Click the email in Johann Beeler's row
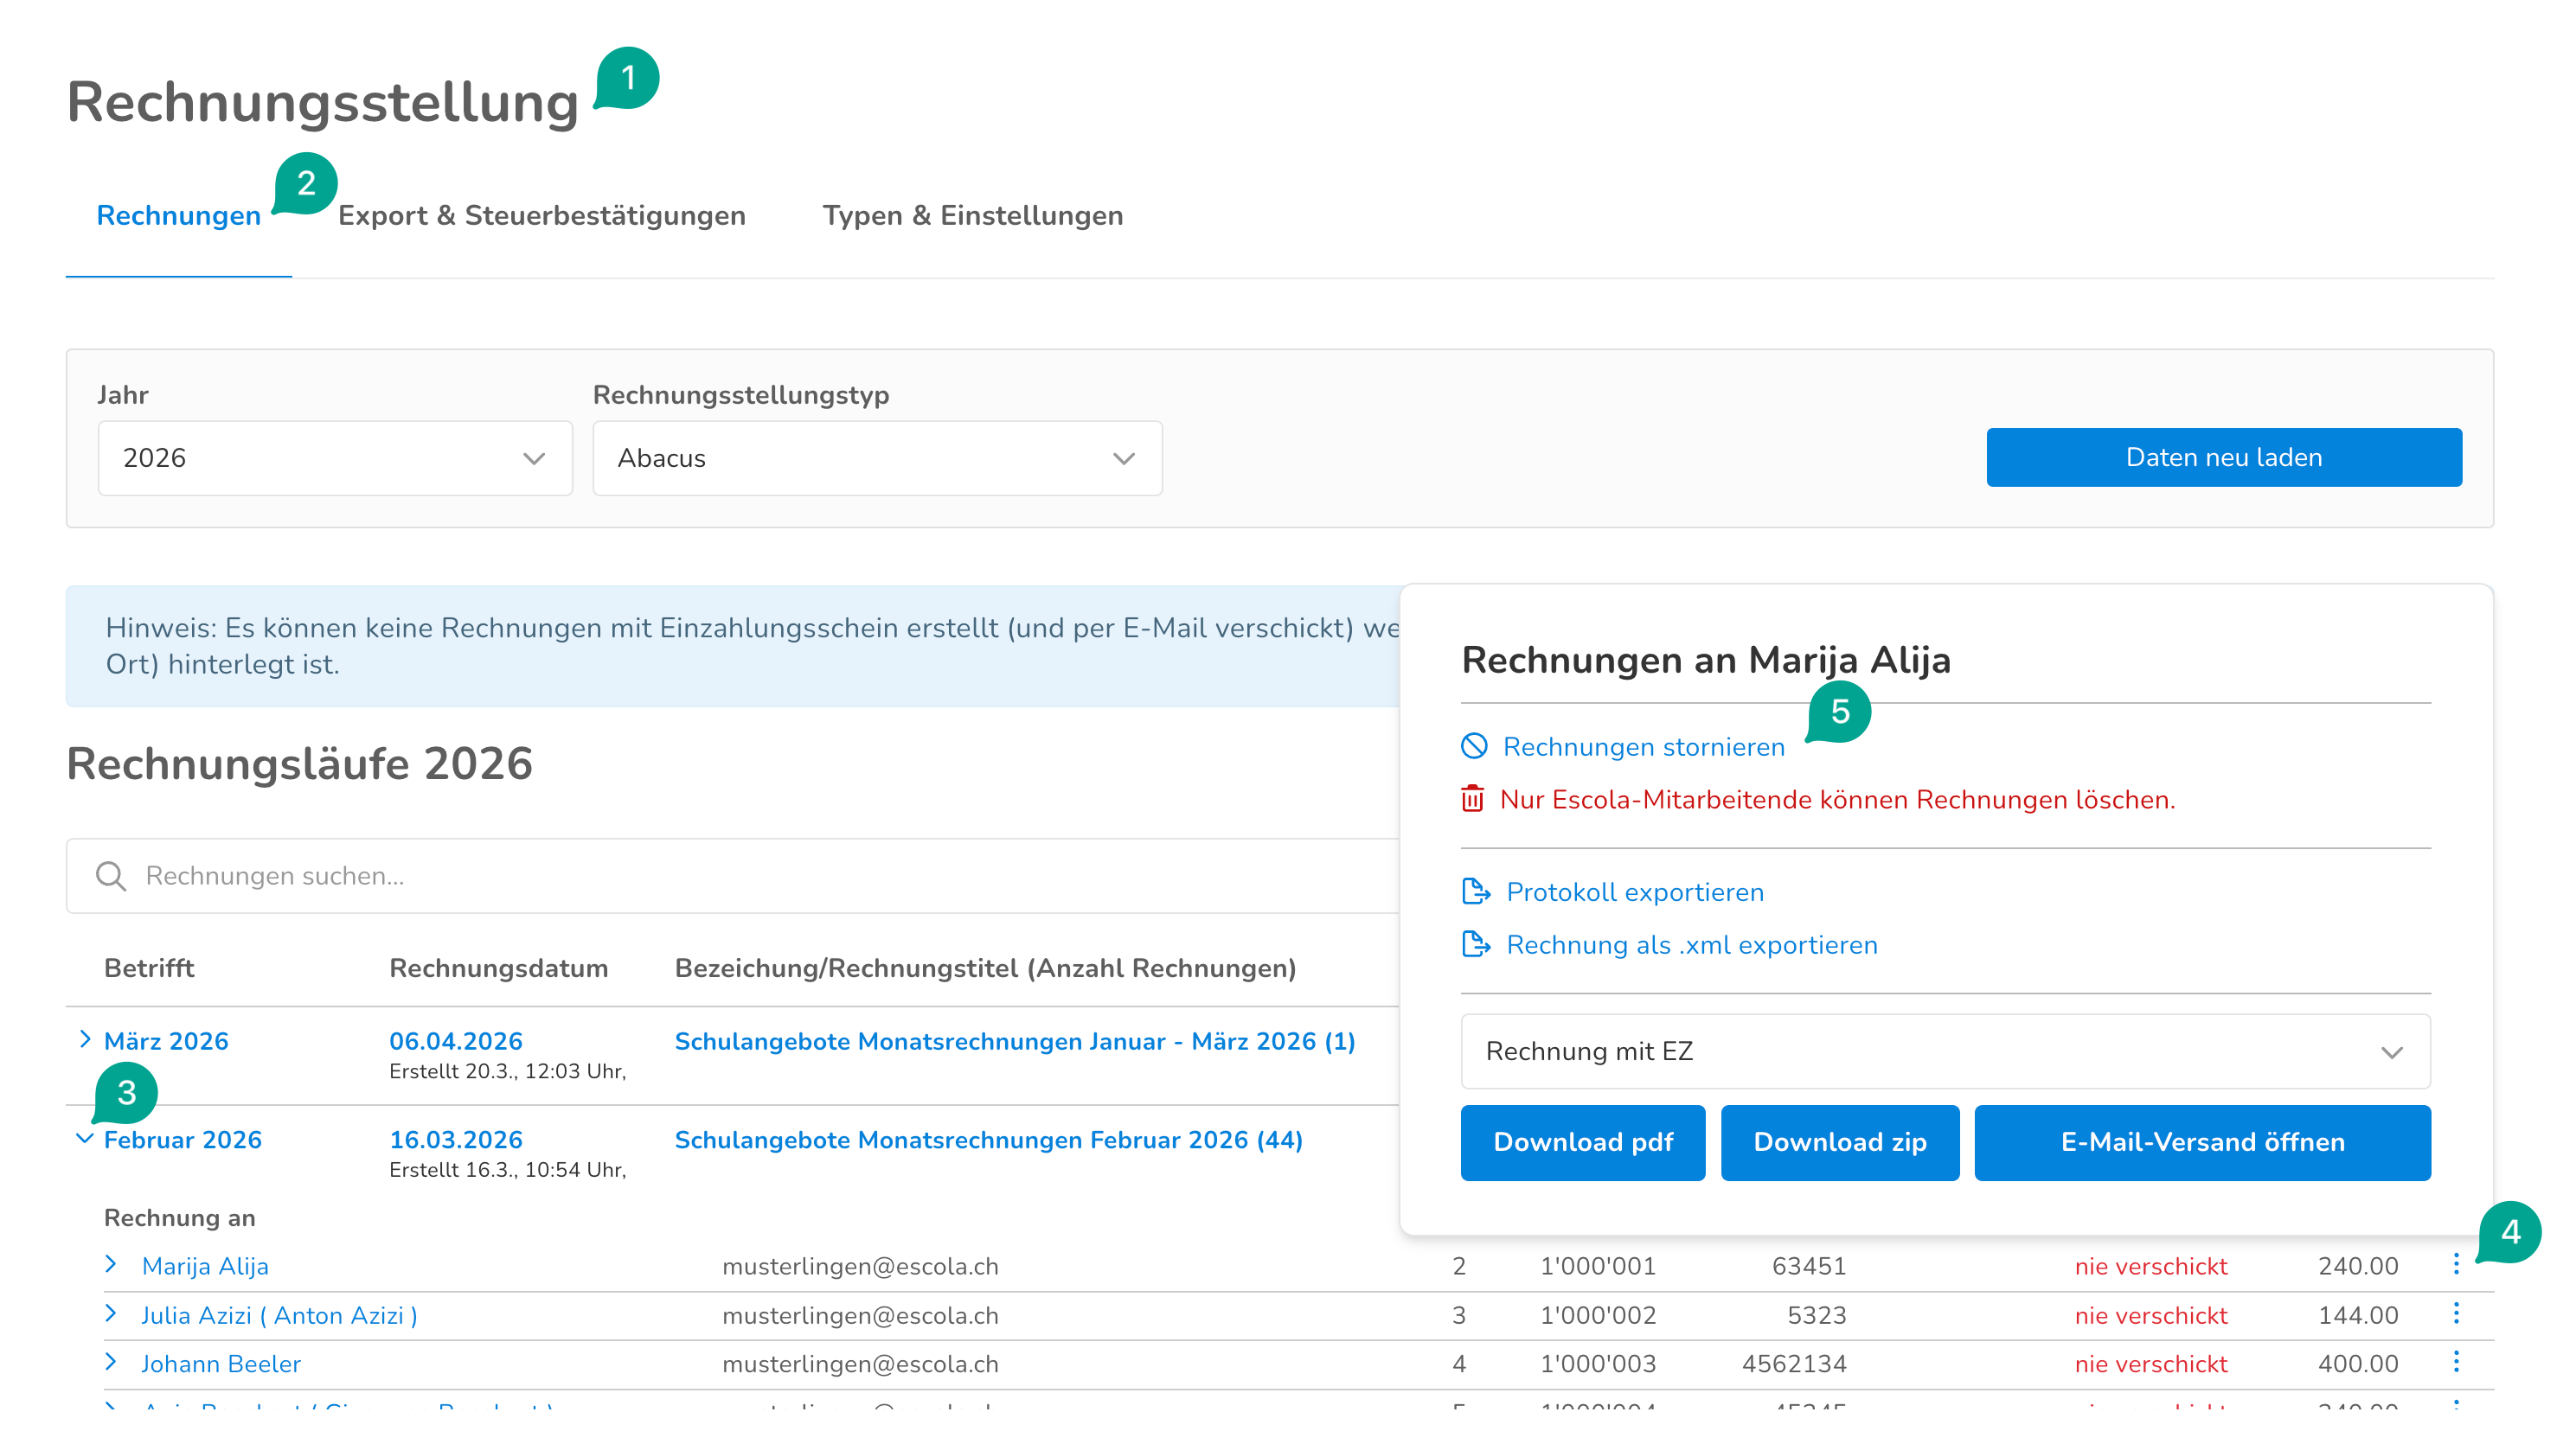Screen dimensions: 2576x1444 [x=860, y=1364]
